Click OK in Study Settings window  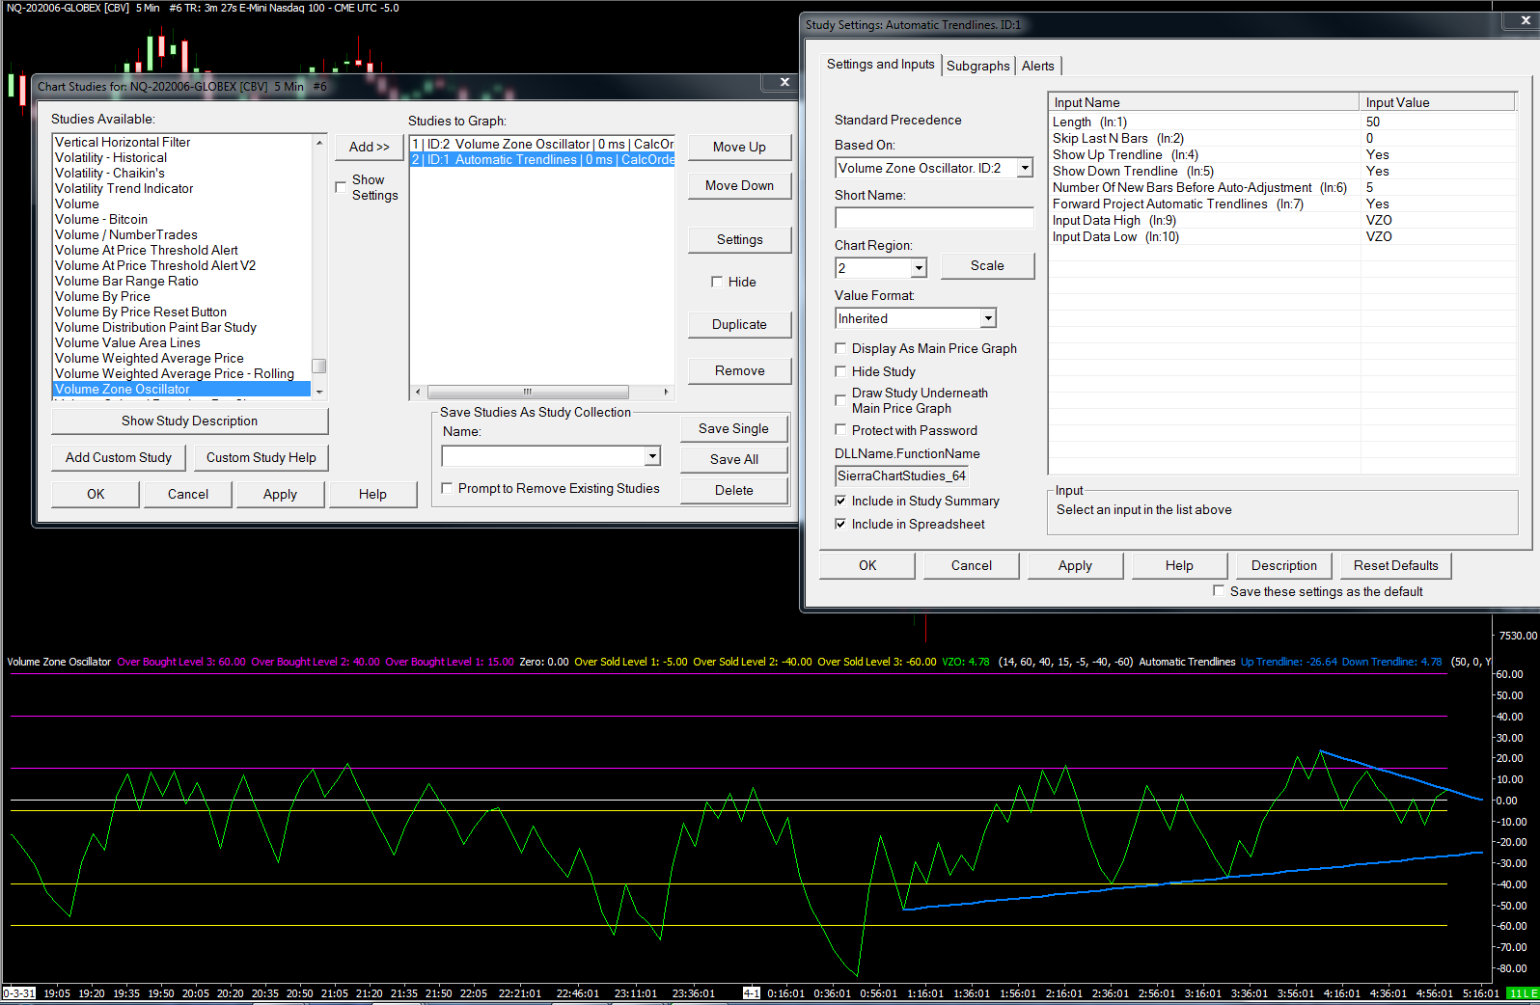pos(867,565)
